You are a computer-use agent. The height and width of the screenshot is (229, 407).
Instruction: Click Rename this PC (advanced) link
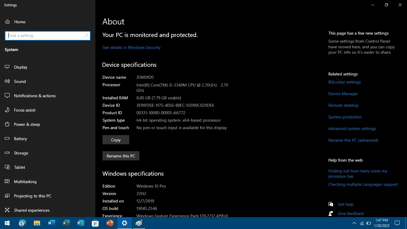[353, 140]
